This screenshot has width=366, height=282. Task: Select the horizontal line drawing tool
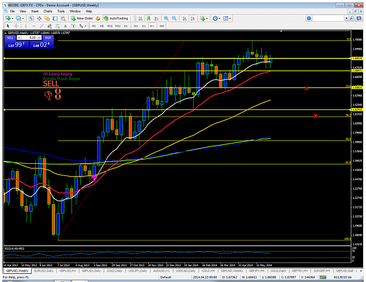[34, 26]
